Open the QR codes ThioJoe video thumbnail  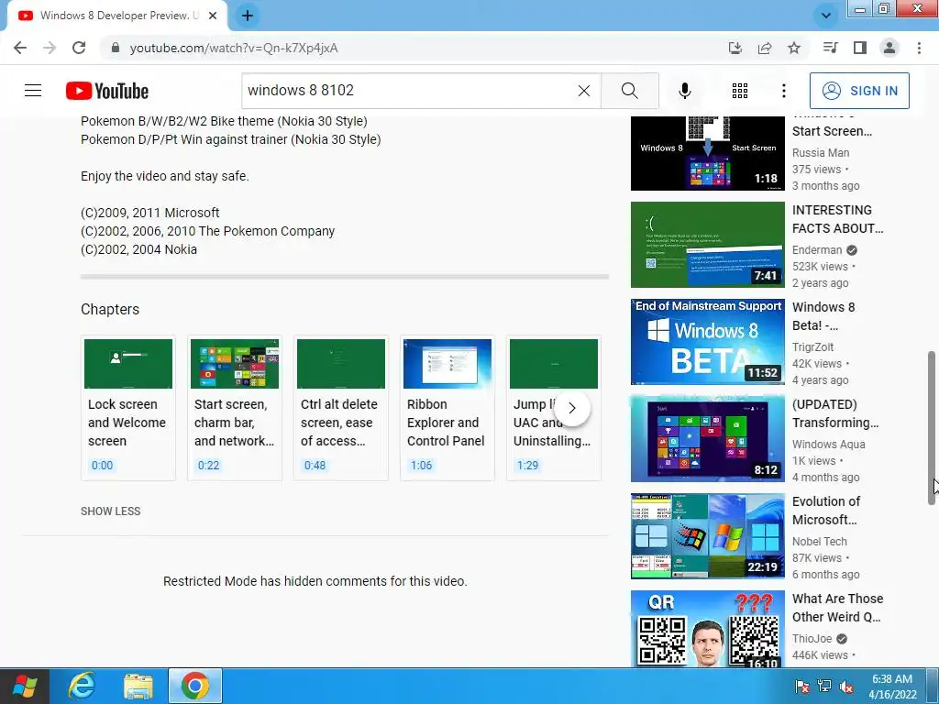point(707,629)
